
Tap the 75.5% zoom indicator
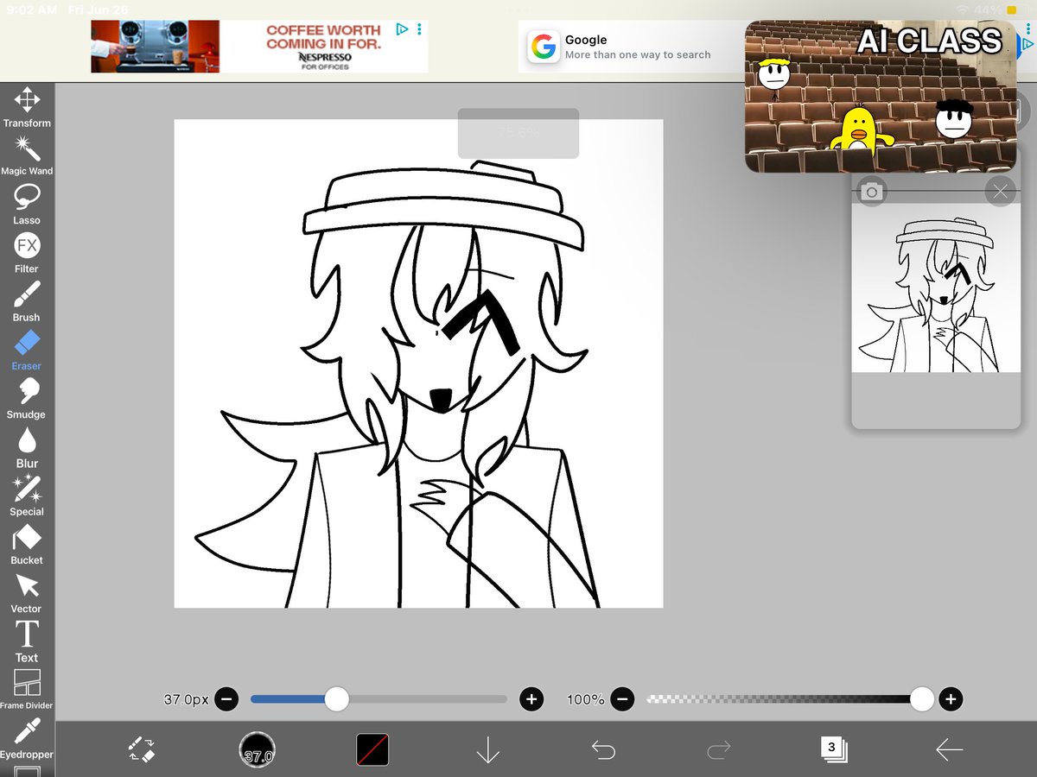518,133
